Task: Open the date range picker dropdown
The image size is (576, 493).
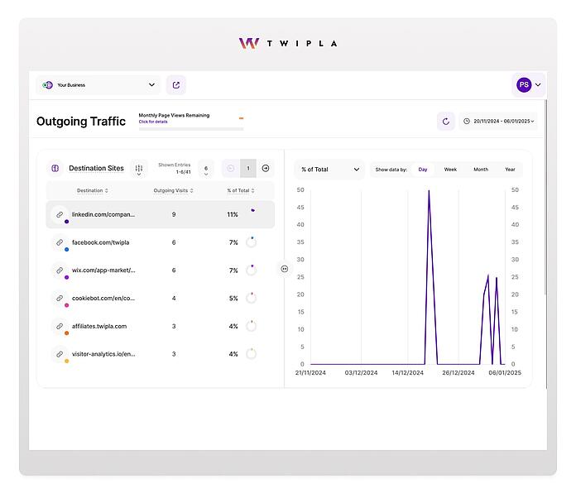Action: pyautogui.click(x=498, y=121)
